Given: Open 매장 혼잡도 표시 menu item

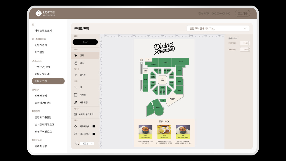Looking at the screenshot, I should (x=43, y=30).
